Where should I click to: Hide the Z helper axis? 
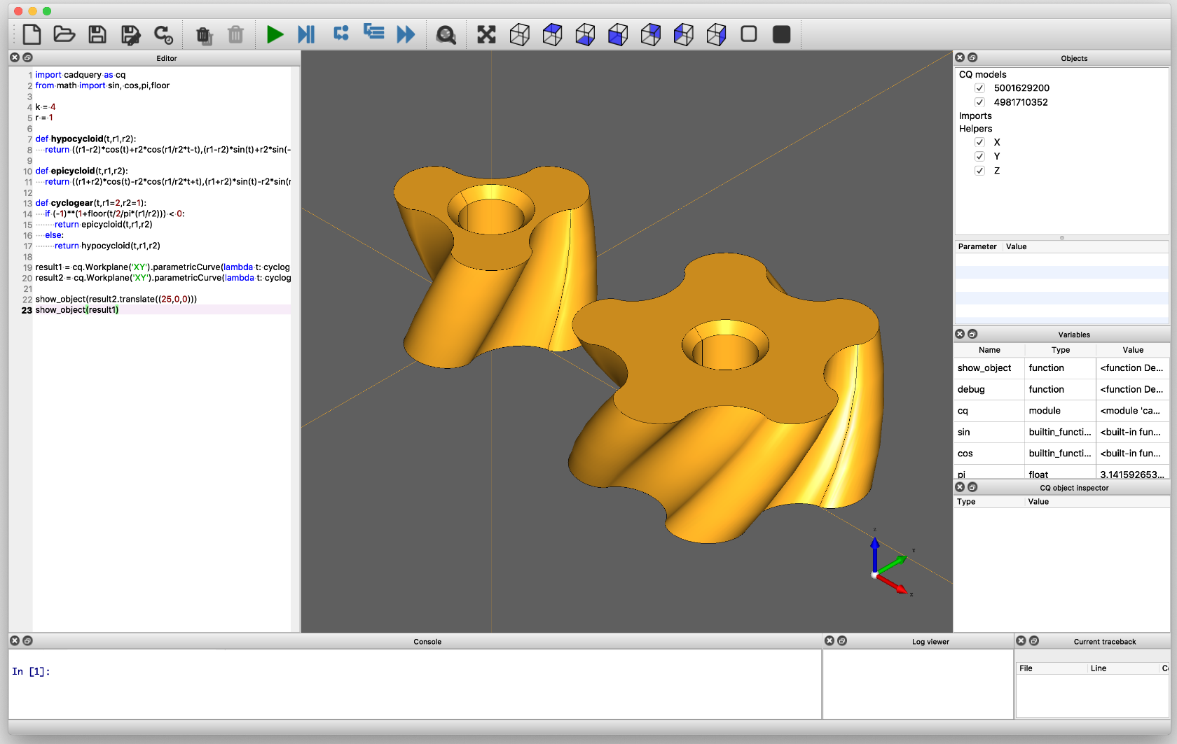(979, 170)
